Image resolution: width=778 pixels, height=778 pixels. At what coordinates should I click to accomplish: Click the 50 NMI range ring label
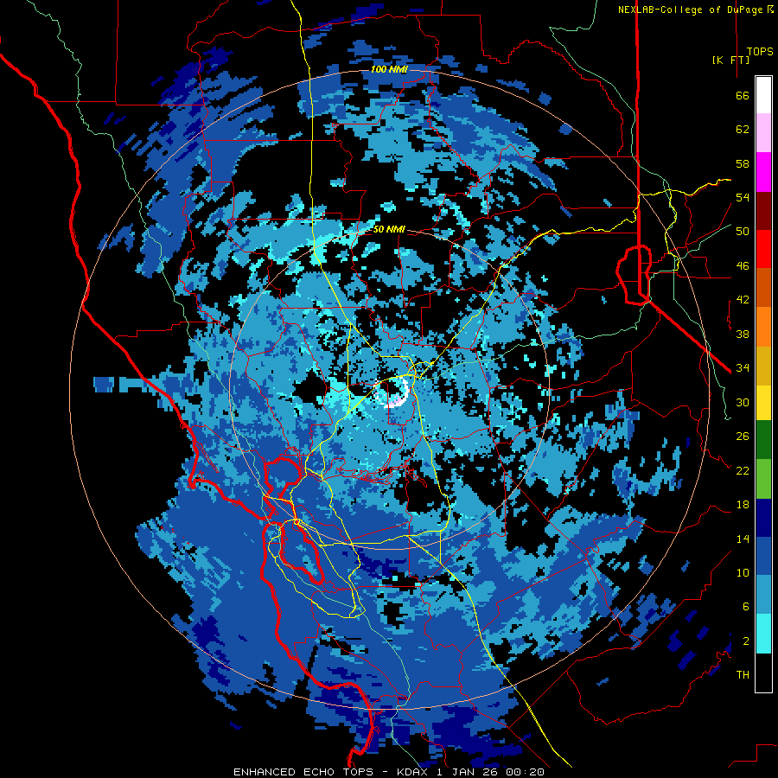pyautogui.click(x=389, y=229)
